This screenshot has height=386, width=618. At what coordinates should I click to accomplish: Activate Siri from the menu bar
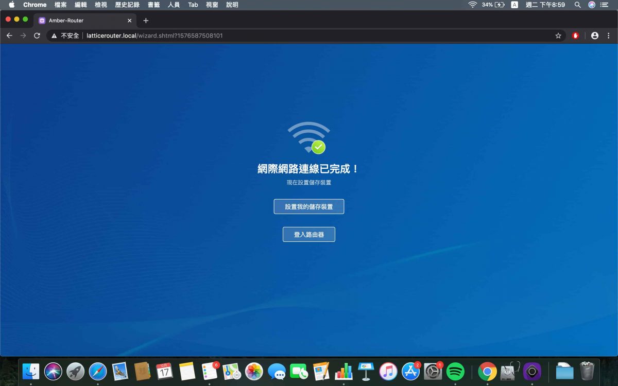pos(592,5)
